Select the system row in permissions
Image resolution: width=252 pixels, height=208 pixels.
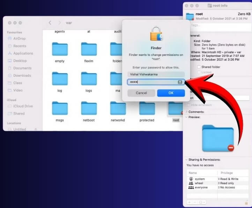[x=217, y=179]
